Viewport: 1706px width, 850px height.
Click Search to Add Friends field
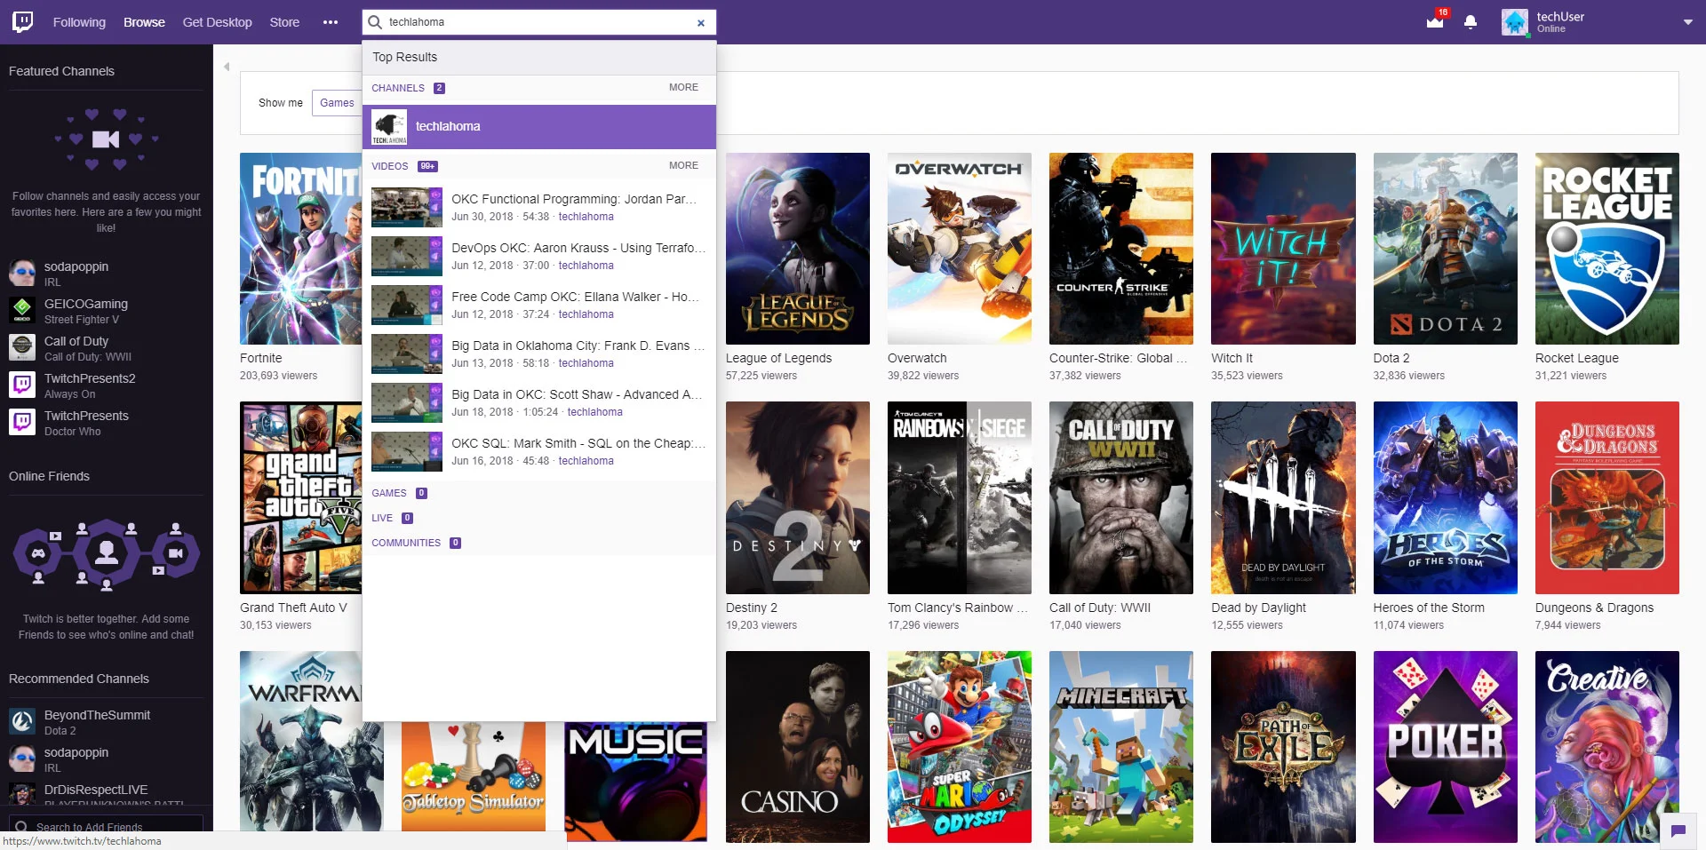(107, 826)
